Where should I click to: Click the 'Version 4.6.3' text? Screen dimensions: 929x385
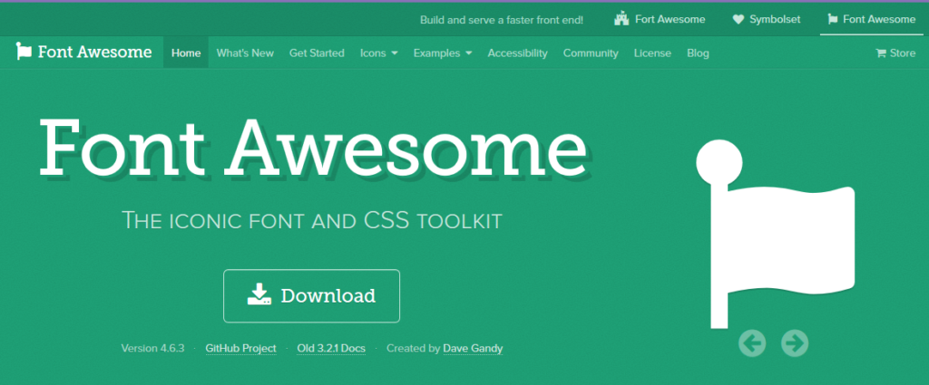[152, 349]
